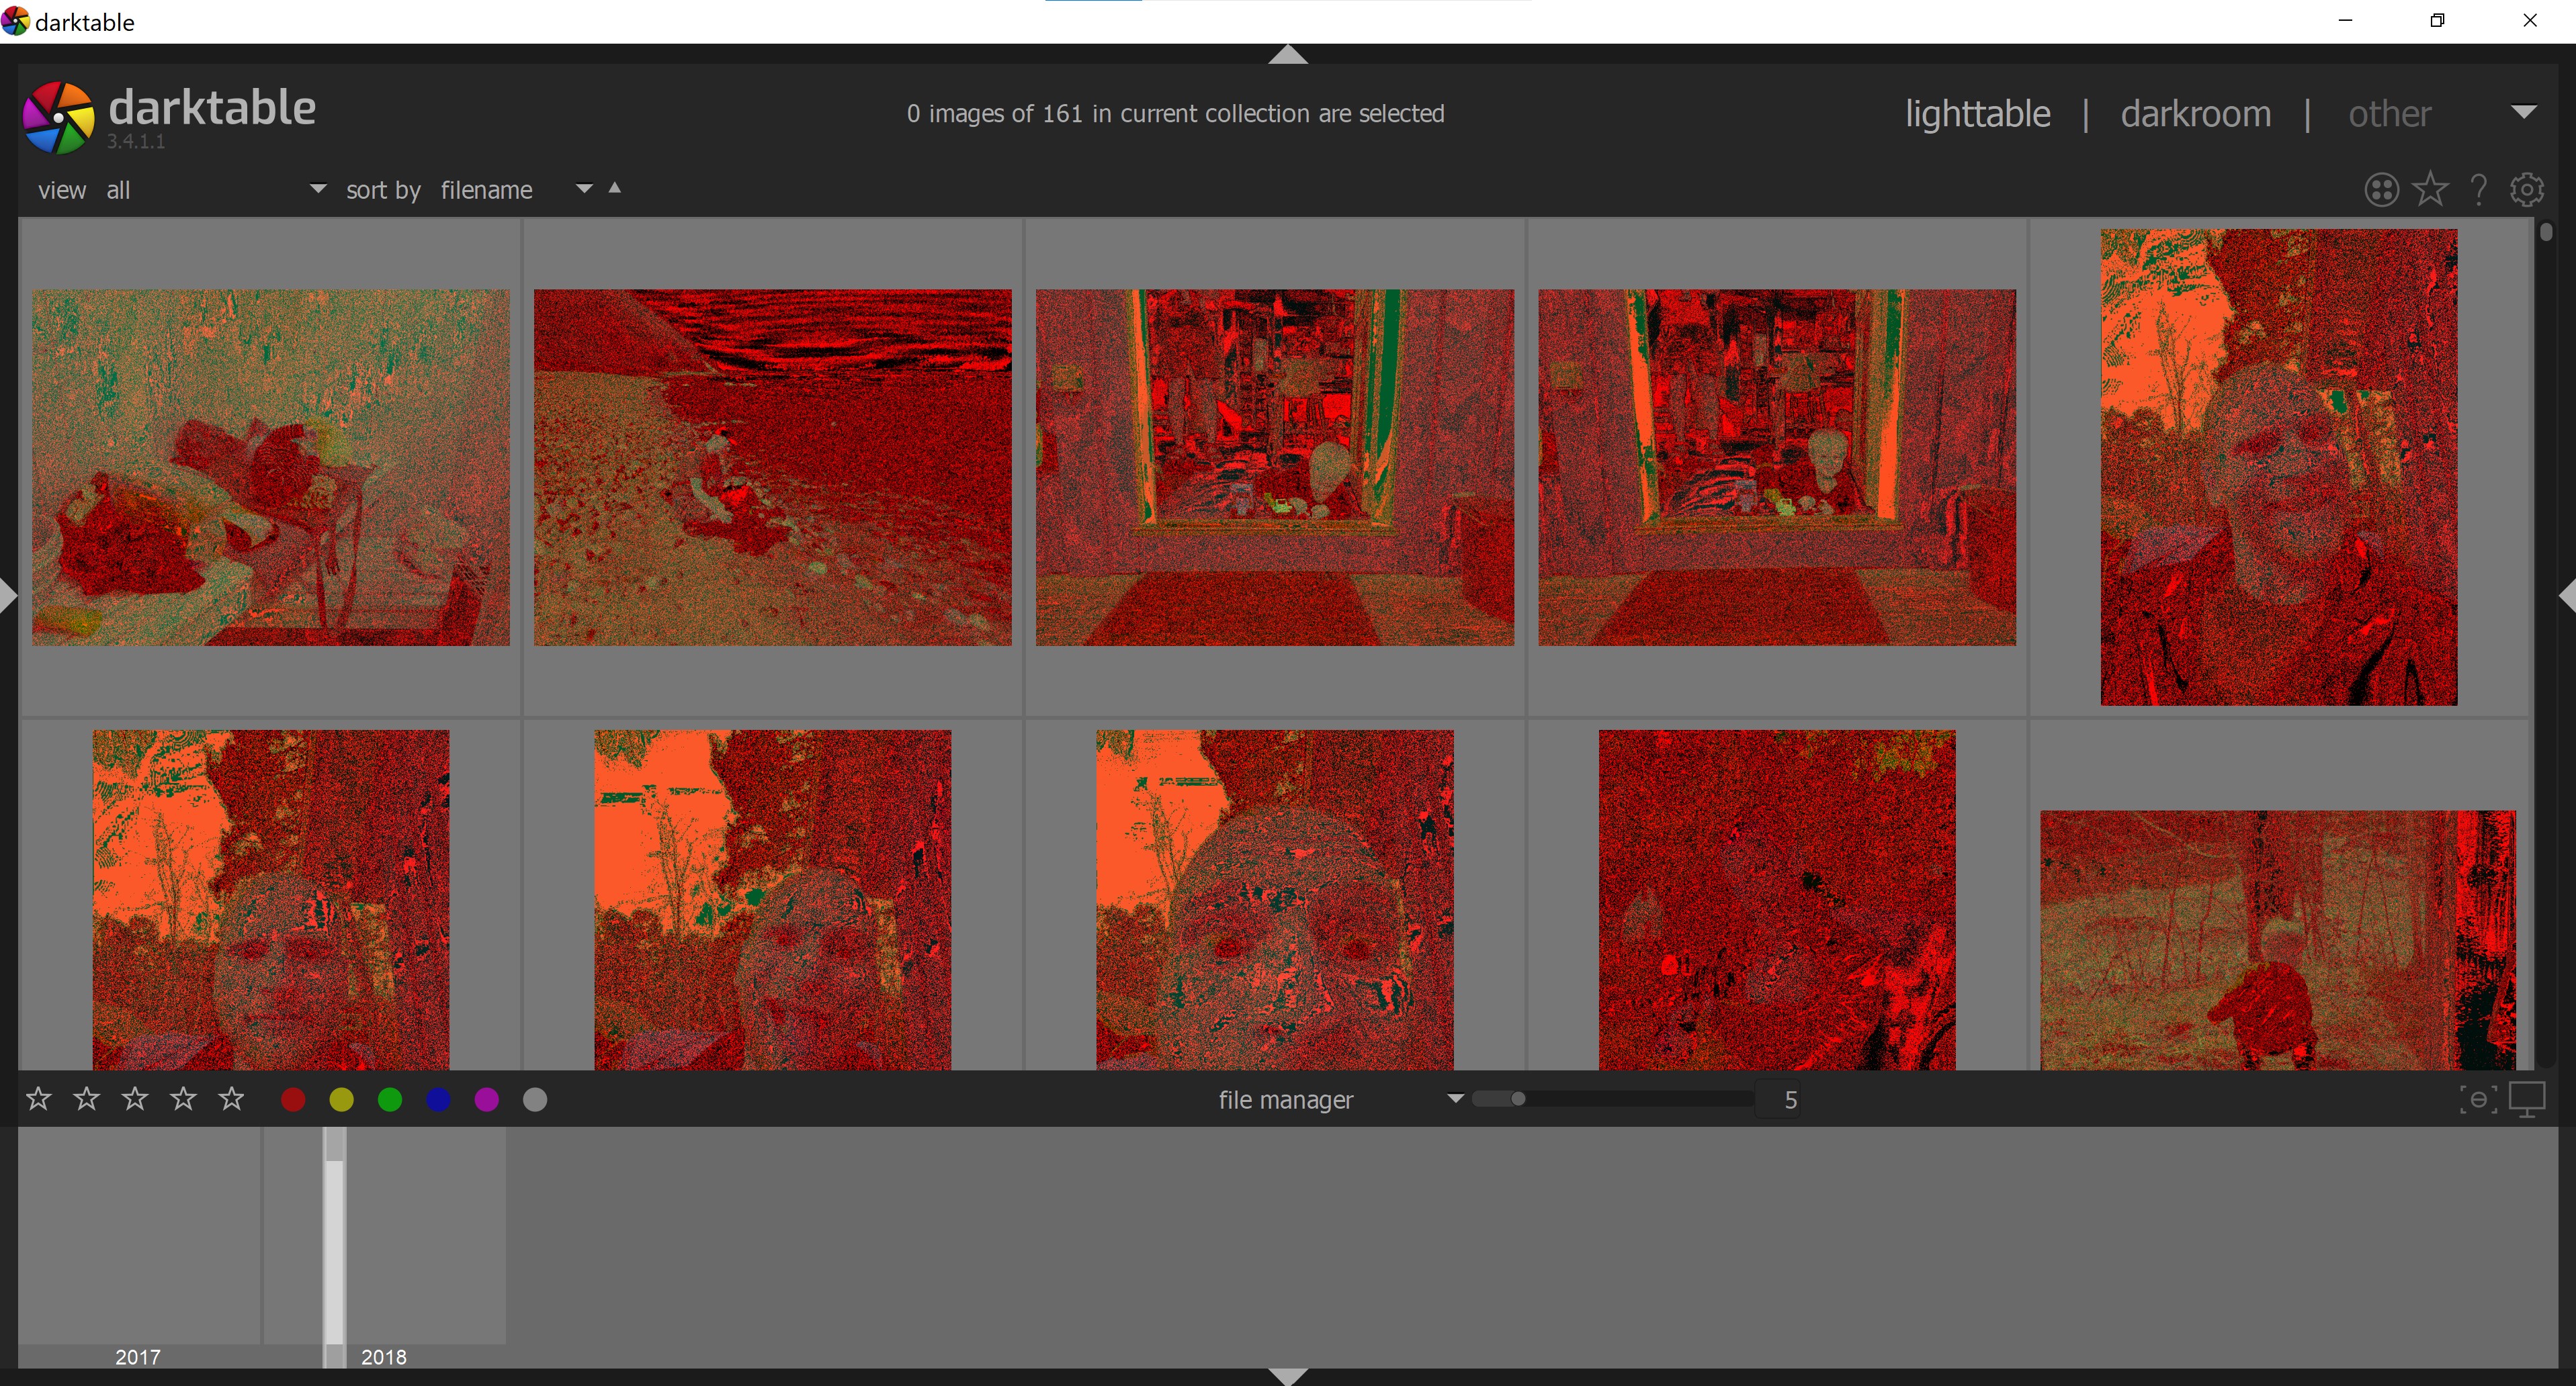Viewport: 2576px width, 1386px height.
Task: Click the images selected status text
Action: point(1175,114)
